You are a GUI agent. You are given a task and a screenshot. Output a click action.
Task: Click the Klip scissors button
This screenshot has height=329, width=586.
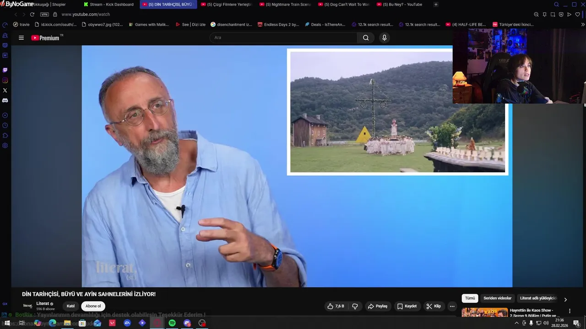click(x=434, y=306)
